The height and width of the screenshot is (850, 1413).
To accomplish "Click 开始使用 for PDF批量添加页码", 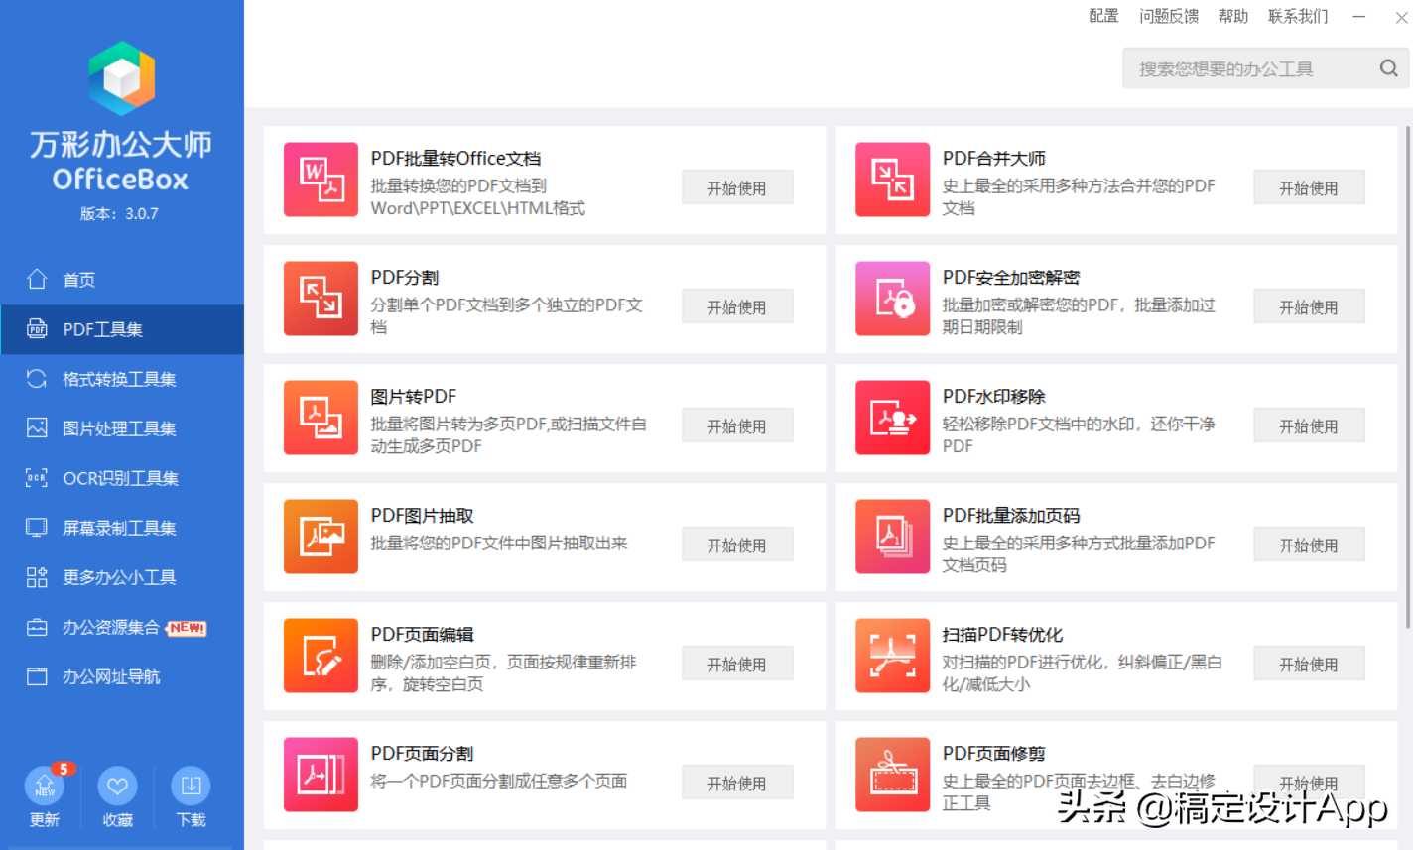I will click(x=1309, y=545).
